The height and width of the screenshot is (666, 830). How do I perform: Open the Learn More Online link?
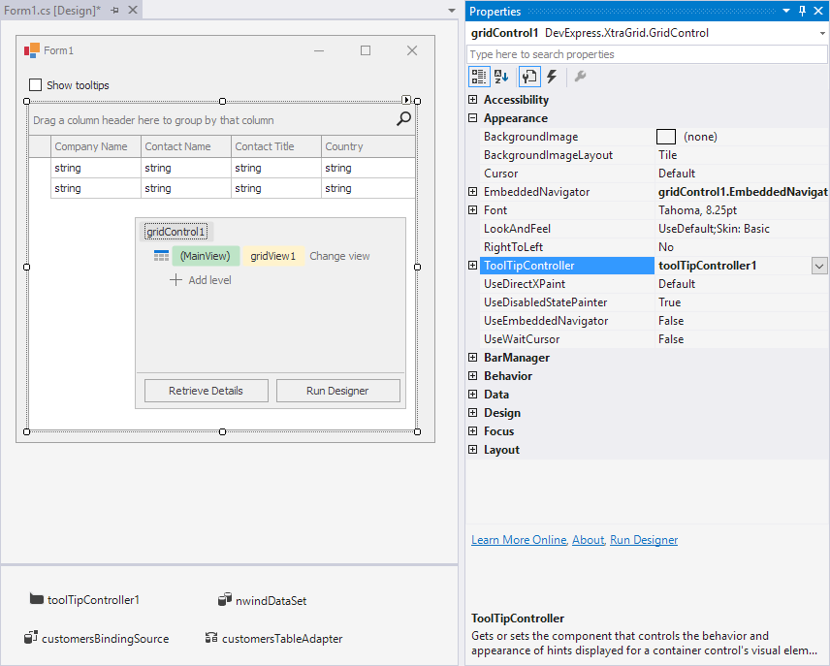pyautogui.click(x=518, y=540)
